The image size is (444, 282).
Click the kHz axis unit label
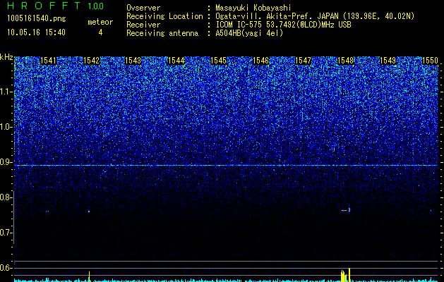click(6, 57)
